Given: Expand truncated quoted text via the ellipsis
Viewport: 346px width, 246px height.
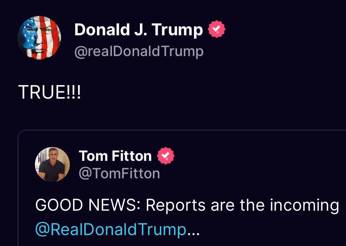Looking at the screenshot, I should coord(193,230).
